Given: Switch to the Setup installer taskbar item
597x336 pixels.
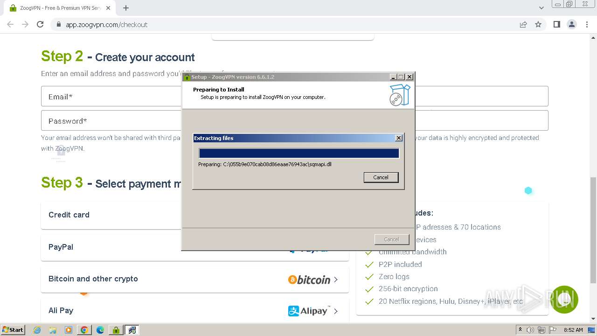Looking at the screenshot, I should [x=132, y=330].
